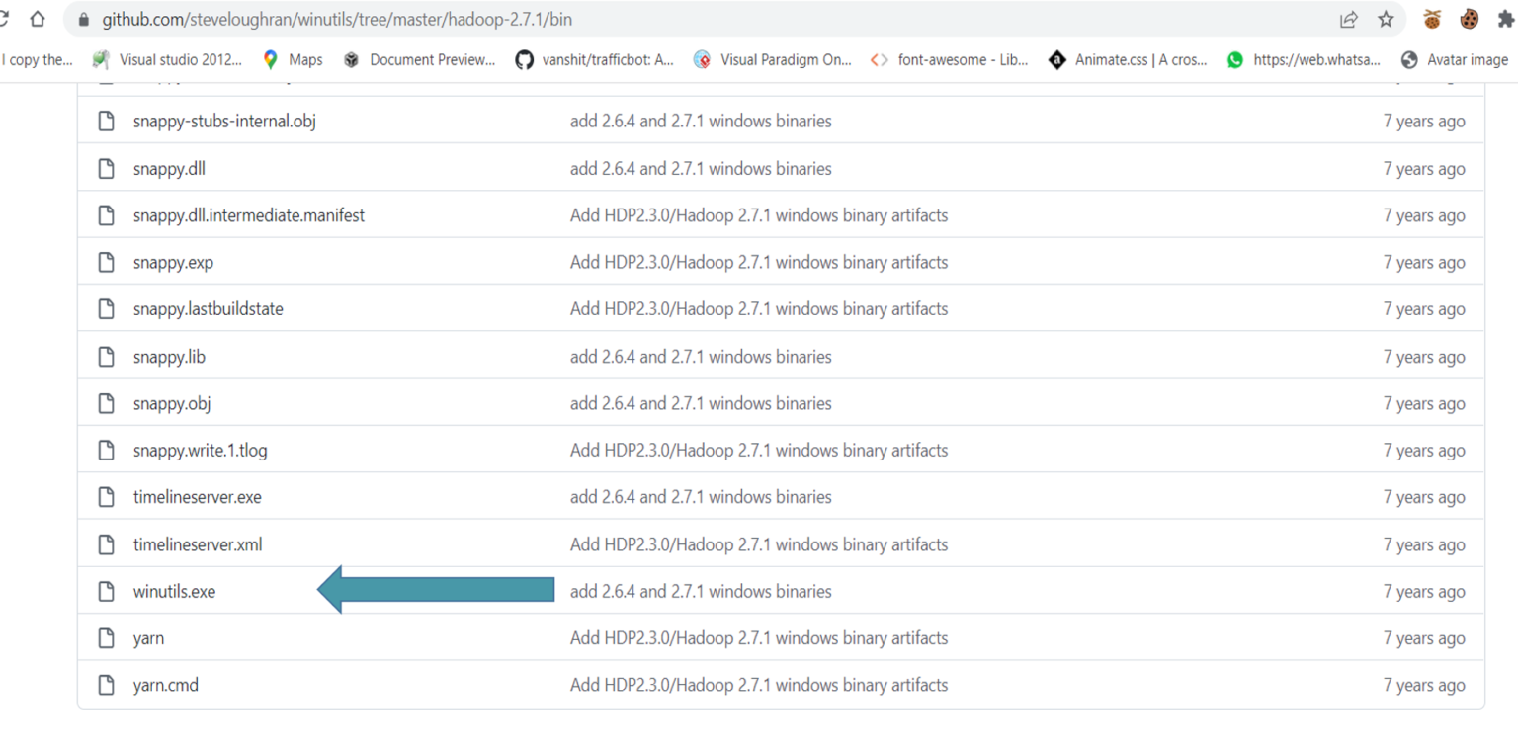1518x752 pixels.
Task: Click the page reload icon
Action: pos(6,18)
